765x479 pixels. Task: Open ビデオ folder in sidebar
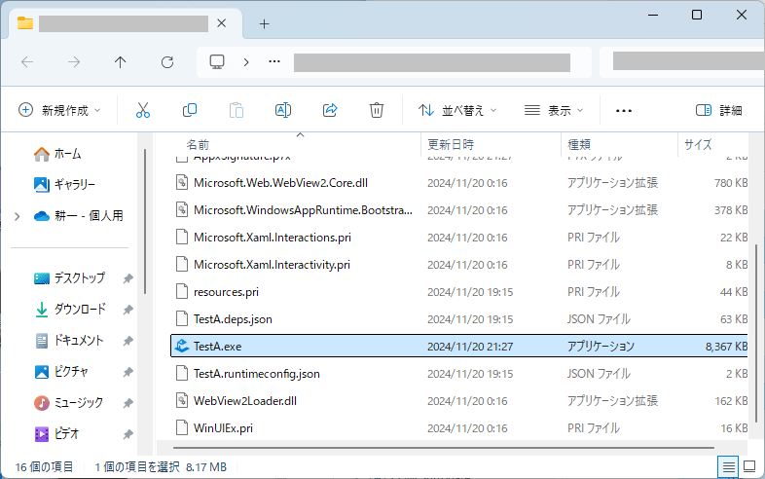click(x=56, y=433)
